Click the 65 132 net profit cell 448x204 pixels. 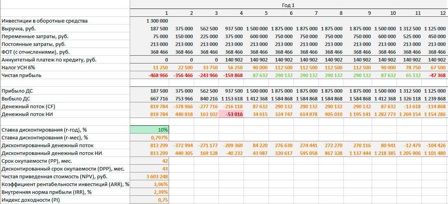point(409,76)
